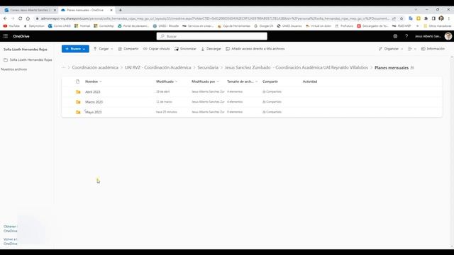Click the Mayo 2023 folder icon
Screen dimensions: 454x255
78,112
